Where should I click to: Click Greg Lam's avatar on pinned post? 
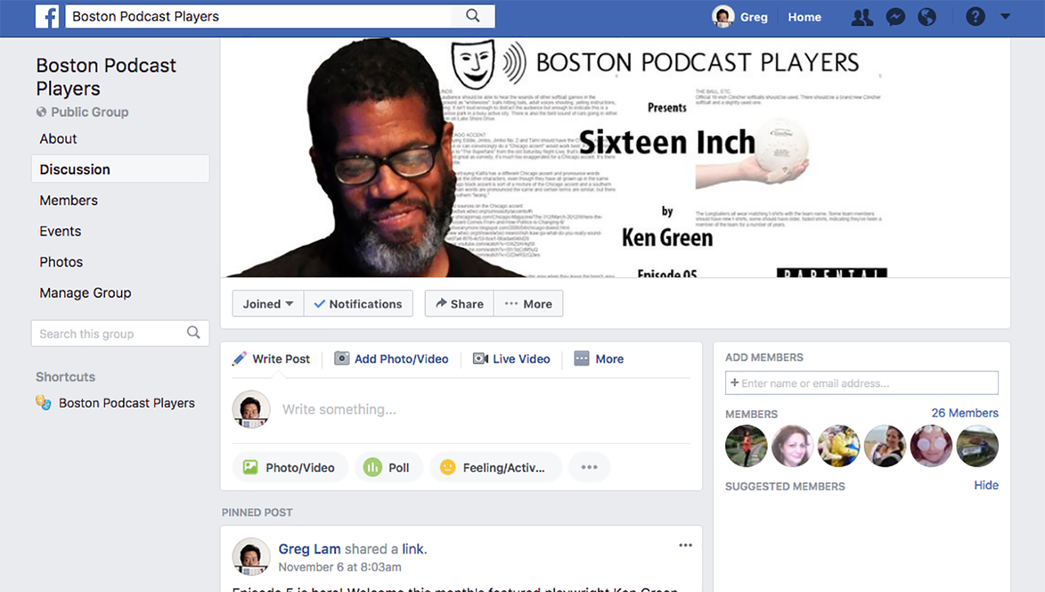tap(251, 556)
